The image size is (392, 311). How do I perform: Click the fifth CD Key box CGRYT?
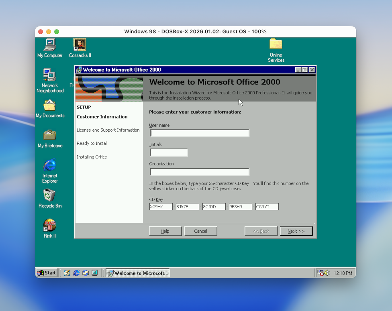click(x=267, y=207)
